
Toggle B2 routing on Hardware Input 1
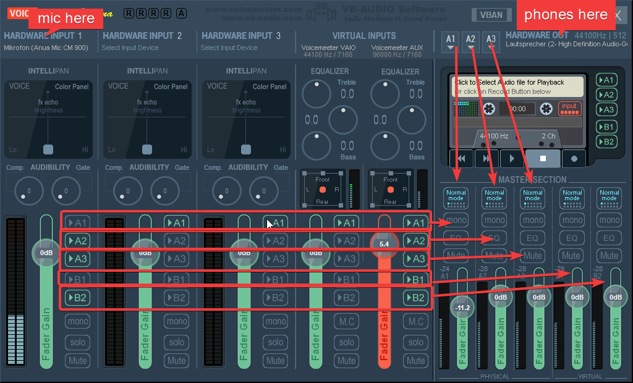click(78, 298)
